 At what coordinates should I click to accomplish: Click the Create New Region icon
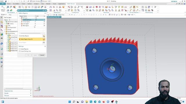point(44,36)
